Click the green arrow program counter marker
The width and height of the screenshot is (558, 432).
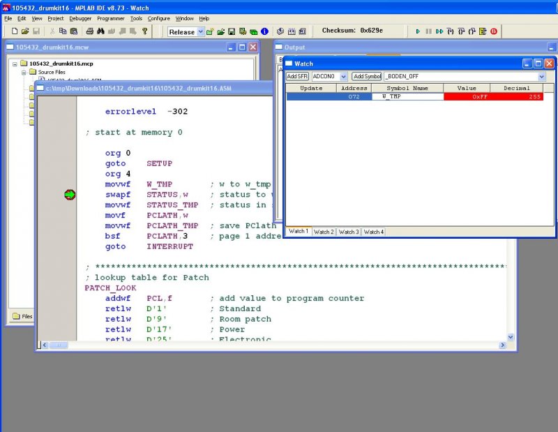point(70,195)
